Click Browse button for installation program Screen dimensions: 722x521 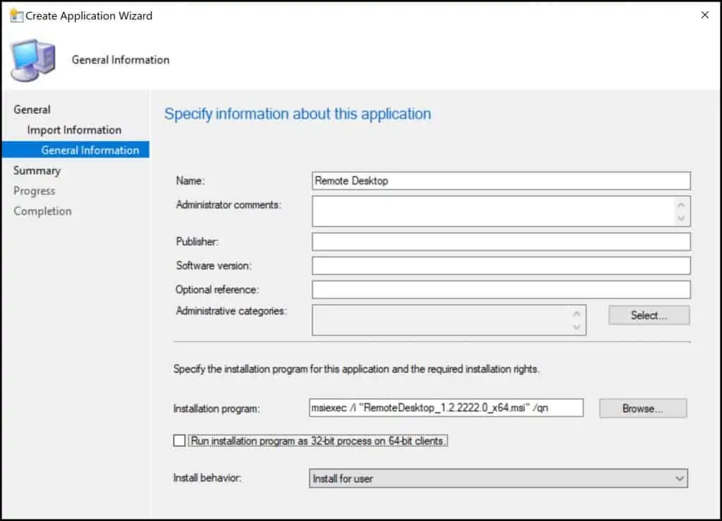(643, 408)
